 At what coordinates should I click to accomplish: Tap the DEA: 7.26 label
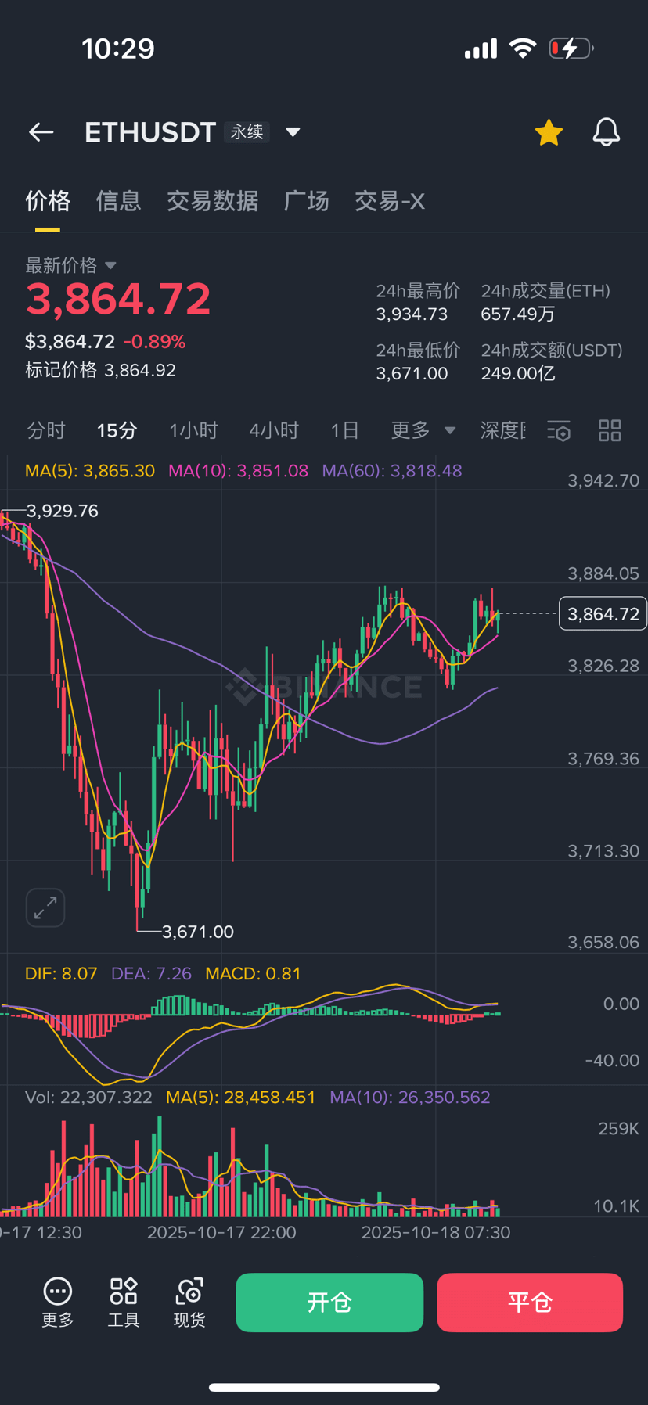pos(151,974)
